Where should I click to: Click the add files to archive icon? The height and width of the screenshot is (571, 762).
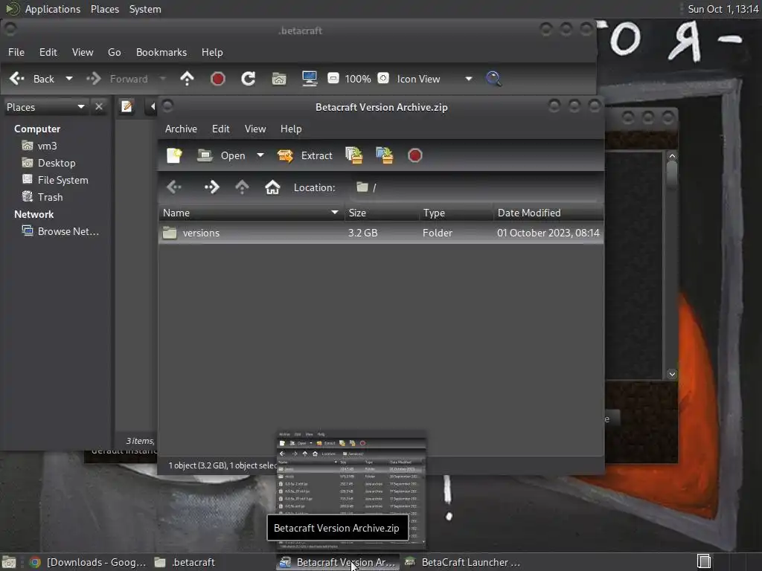[353, 155]
